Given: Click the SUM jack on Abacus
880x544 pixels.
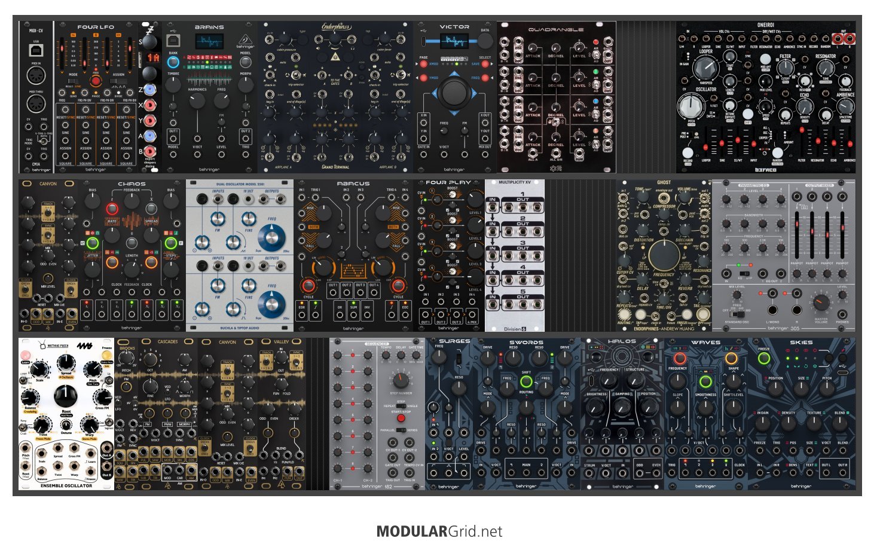Looking at the screenshot, I should pos(353,316).
